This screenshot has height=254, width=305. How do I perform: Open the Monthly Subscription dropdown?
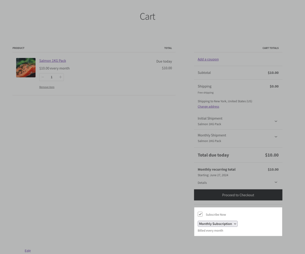(217, 224)
